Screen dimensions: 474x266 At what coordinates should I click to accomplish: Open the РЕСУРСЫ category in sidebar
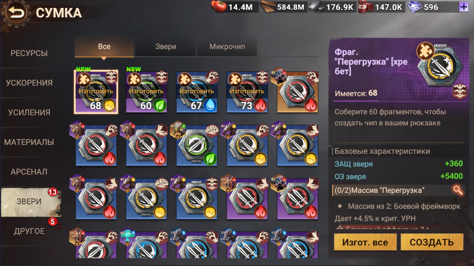coord(29,53)
